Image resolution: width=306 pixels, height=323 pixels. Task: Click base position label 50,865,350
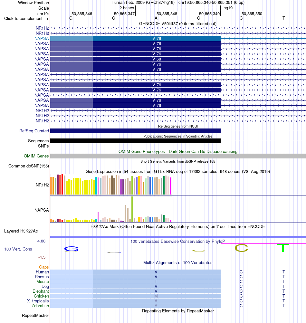click(x=252, y=14)
